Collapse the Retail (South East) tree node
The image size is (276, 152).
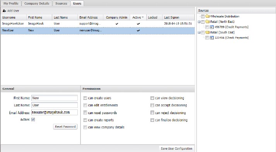[x=199, y=32]
